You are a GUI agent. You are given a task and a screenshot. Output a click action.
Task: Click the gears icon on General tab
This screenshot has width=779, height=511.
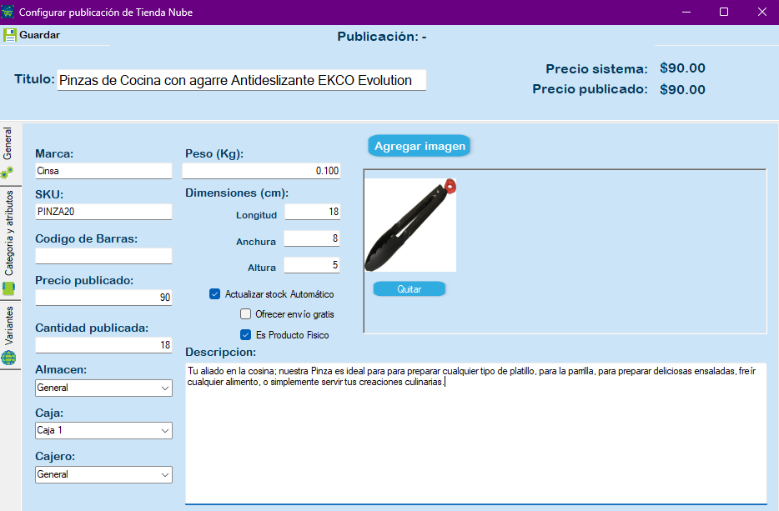(x=8, y=173)
